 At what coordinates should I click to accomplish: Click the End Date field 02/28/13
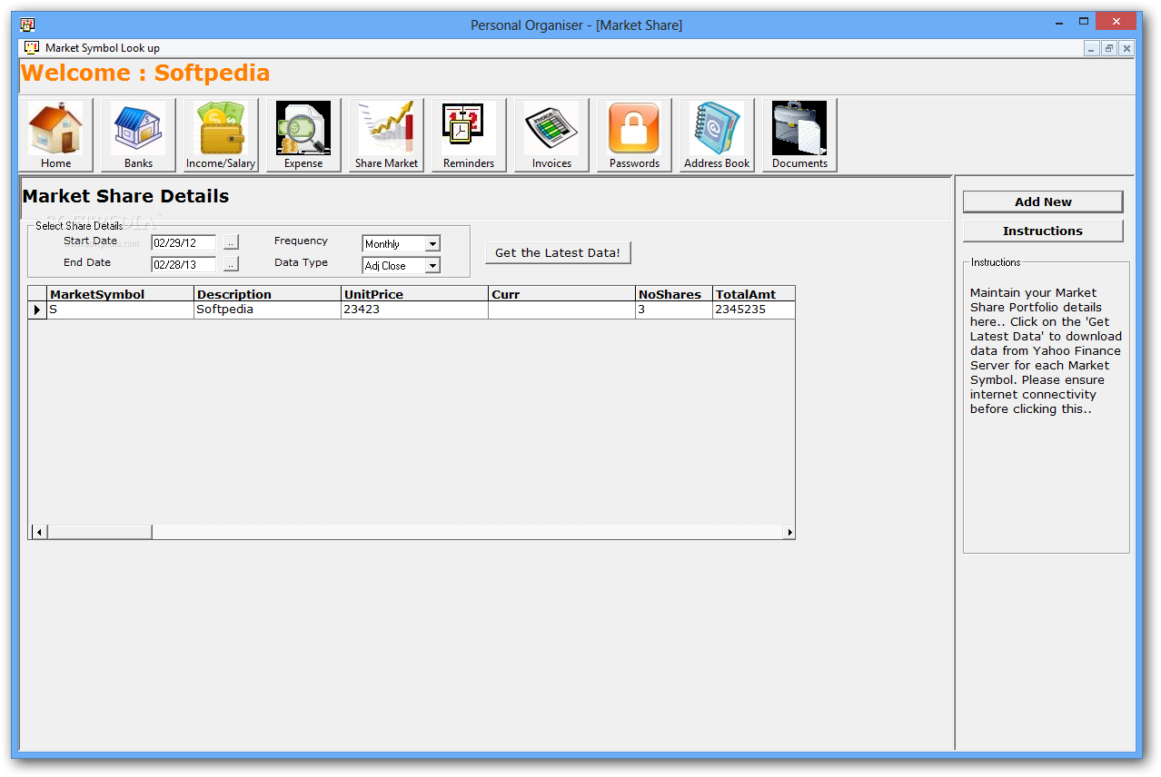point(184,265)
